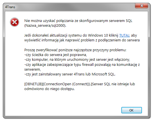
Task: Close the 4Trans dialog with X
Action: coord(142,6)
